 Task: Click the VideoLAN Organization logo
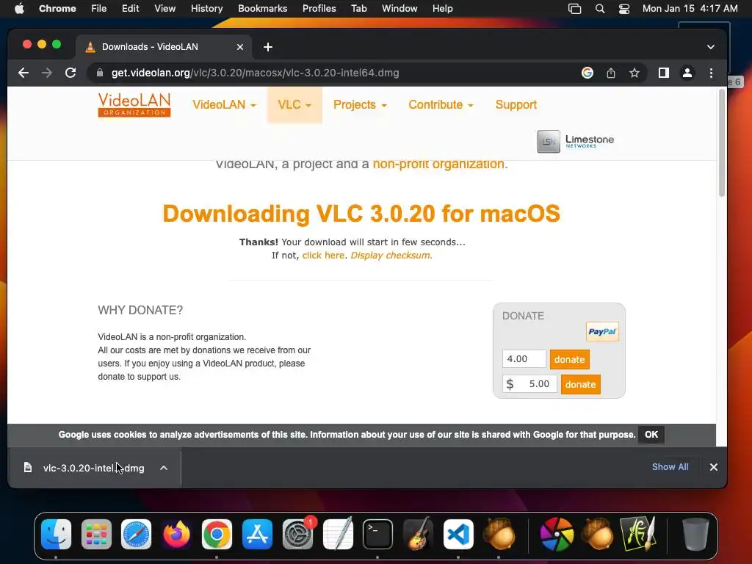click(134, 104)
